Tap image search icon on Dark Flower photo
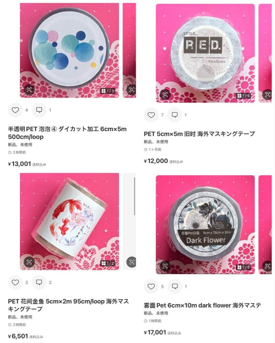This screenshot has width=275, height=343. [x=165, y=266]
